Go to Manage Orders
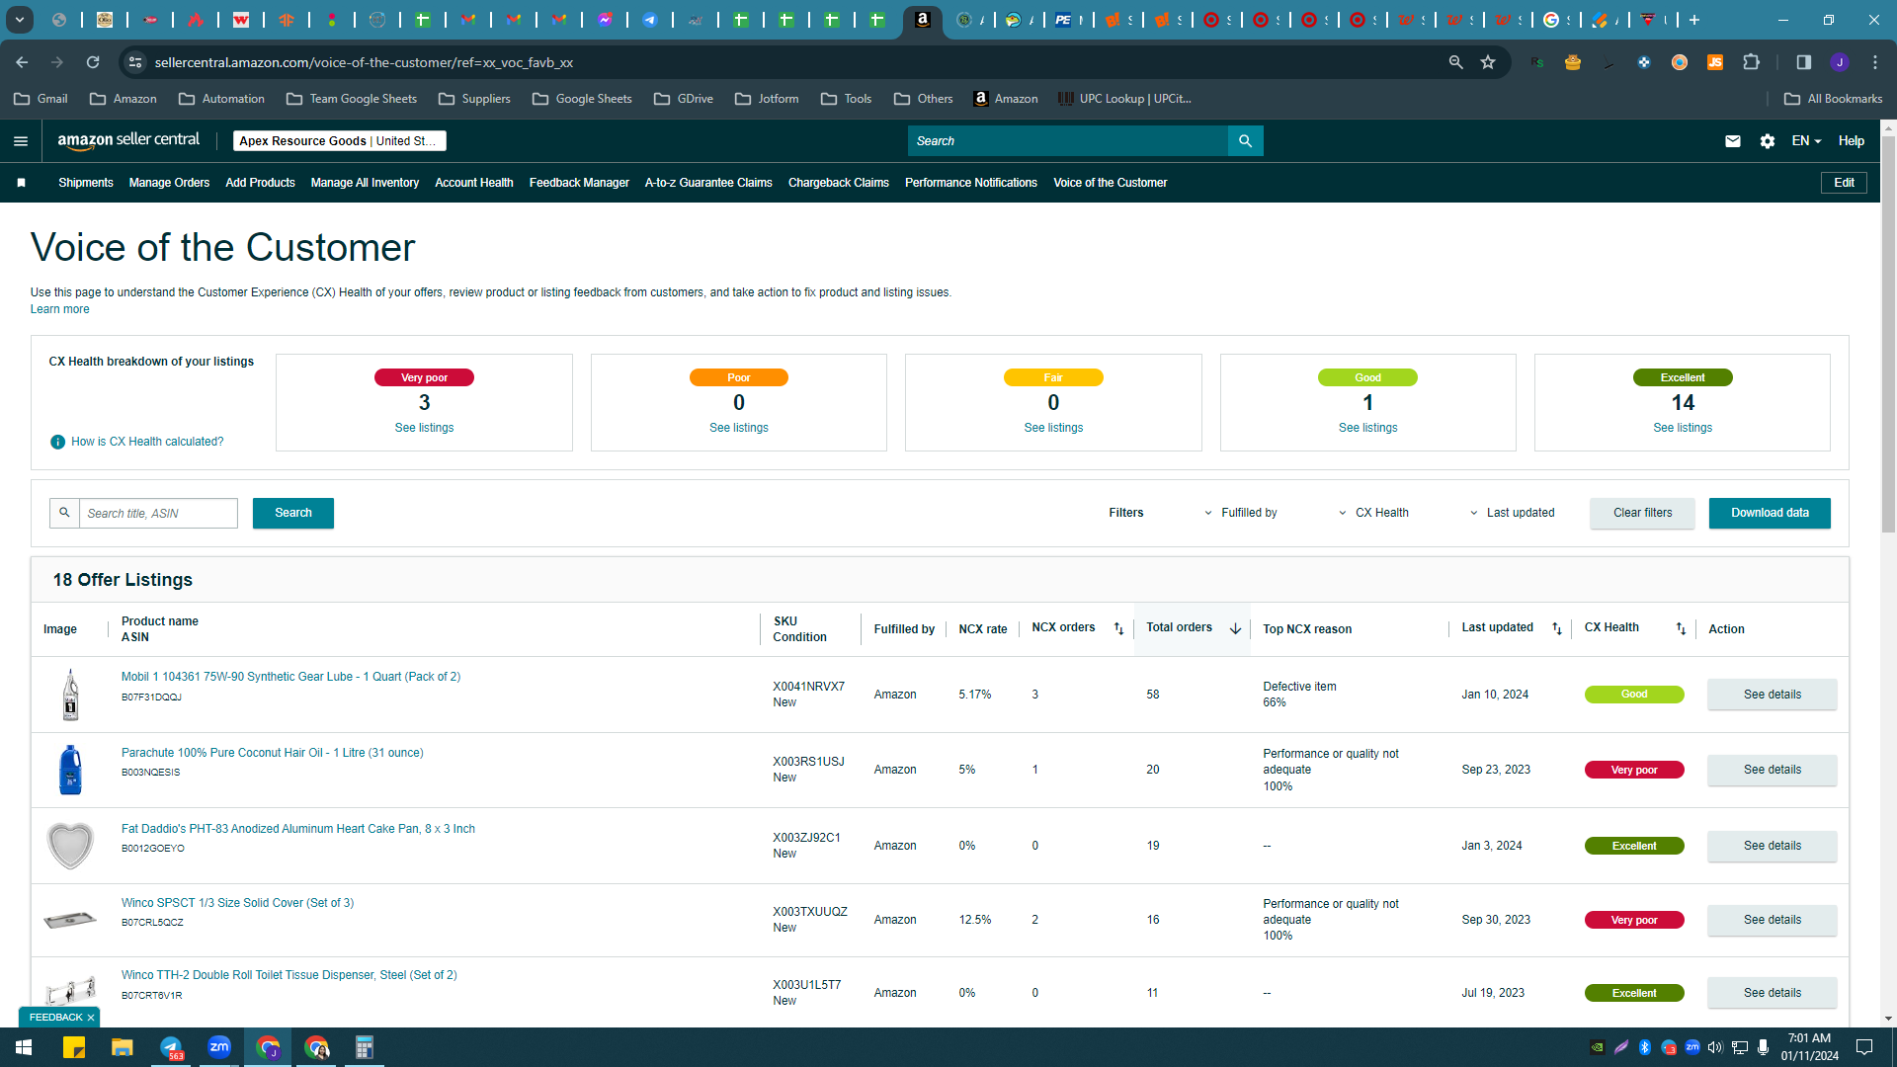The width and height of the screenshot is (1897, 1067). [x=169, y=183]
